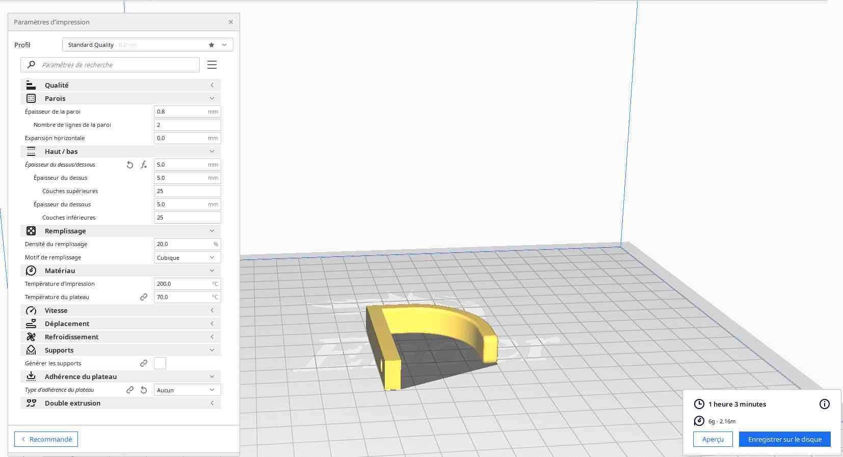The image size is (843, 457).
Task: Edit the Couches inférieures value
Action: 188,218
